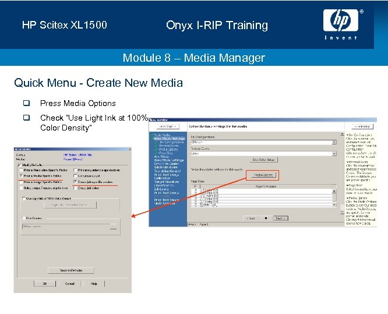Viewport: 388px width, 314px height.
Task: Enable the Compress output checkbox
Action: pos(75,176)
